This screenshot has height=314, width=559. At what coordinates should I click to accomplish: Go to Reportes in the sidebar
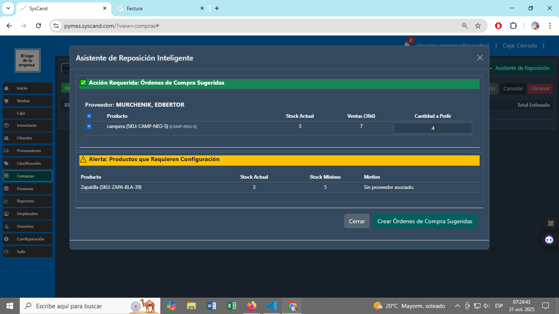27,201
